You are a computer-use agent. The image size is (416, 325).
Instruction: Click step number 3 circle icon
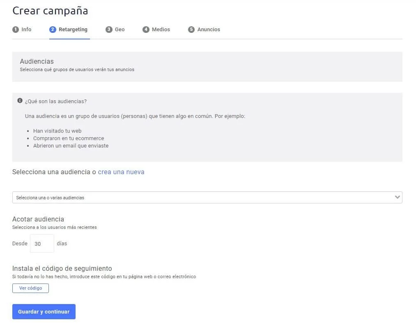(109, 30)
